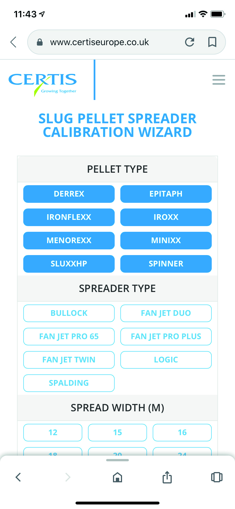
Task: Tap the bottom toolbar back chevron
Action: [18, 477]
